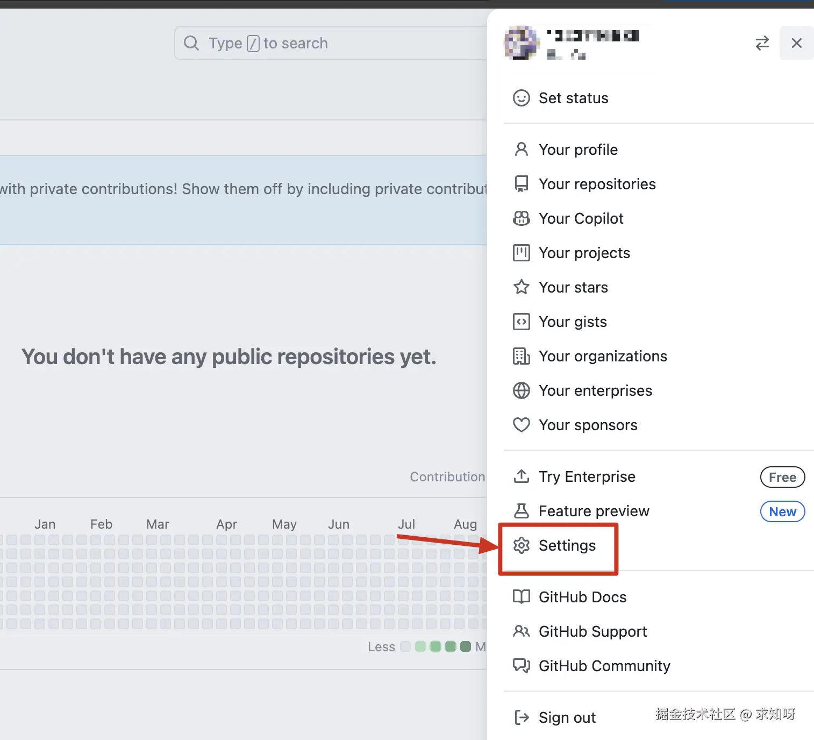The image size is (814, 740).
Task: Click the Mar month label
Action: 158,524
